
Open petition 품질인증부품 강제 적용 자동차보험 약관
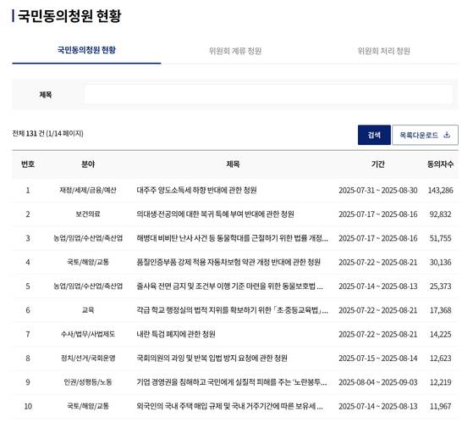pyautogui.click(x=228, y=262)
